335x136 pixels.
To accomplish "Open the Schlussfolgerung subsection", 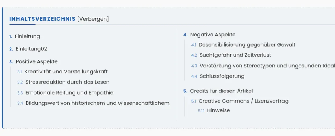I will [x=222, y=76].
